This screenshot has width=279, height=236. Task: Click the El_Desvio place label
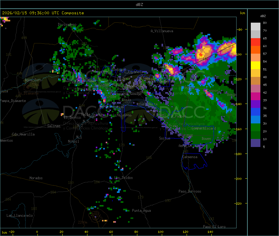[x=72, y=118]
